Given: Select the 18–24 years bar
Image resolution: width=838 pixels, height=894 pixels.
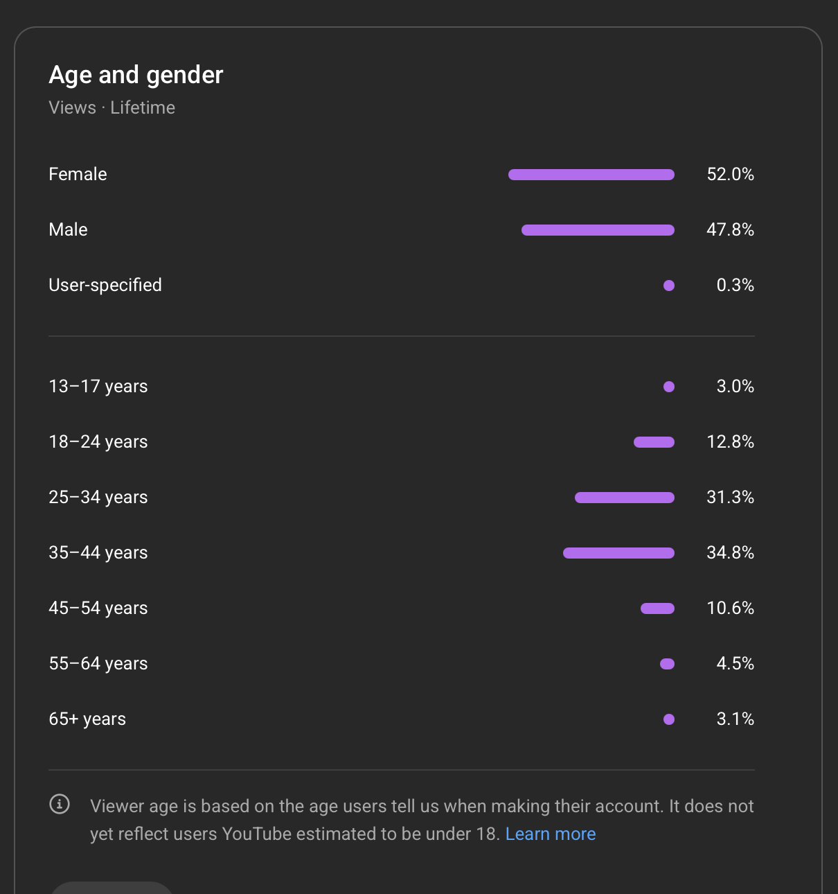Looking at the screenshot, I should point(654,442).
